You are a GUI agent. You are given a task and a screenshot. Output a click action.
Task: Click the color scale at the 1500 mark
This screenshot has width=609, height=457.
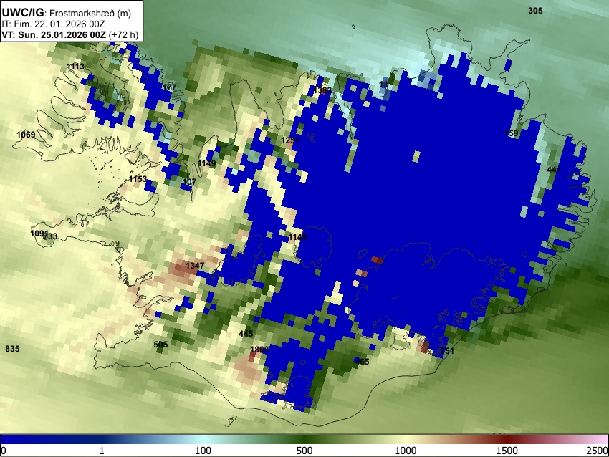pyautogui.click(x=507, y=439)
